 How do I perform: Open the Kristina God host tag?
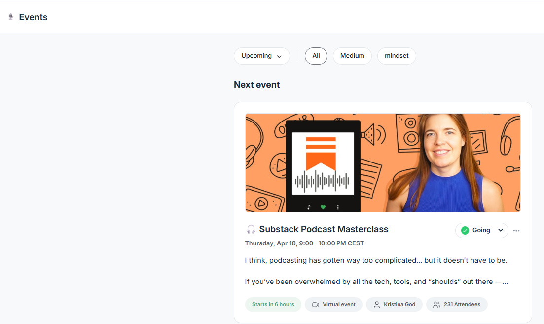[394, 305]
